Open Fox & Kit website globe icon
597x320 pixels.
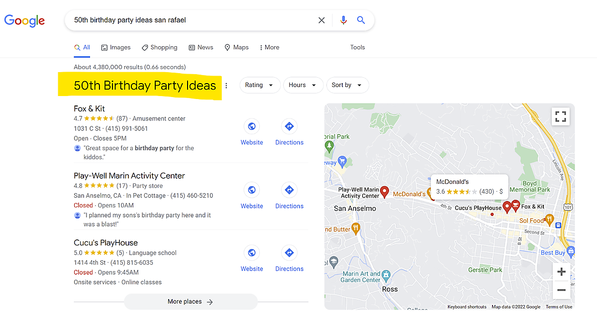(252, 126)
